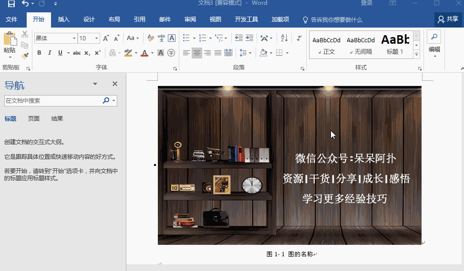
Task: Apply yellow text highlight color
Action: [128, 53]
